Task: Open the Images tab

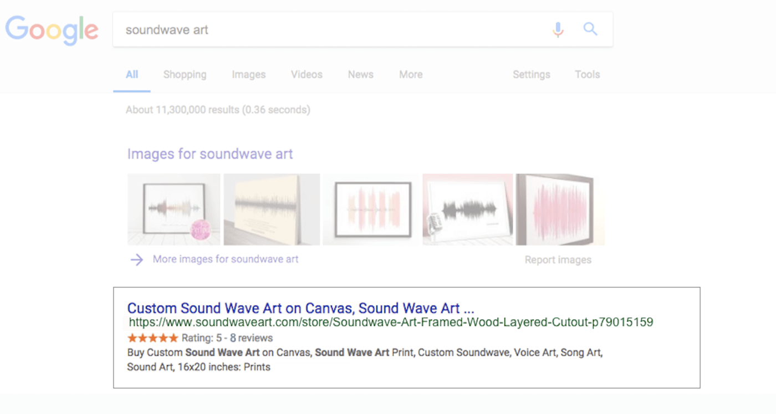Action: [x=248, y=75]
